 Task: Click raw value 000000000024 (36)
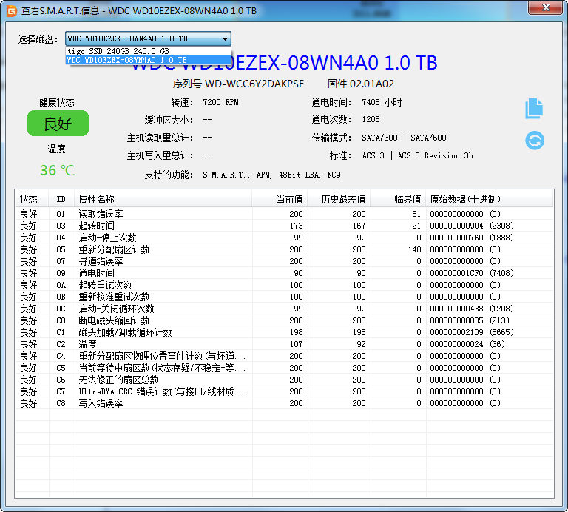[467, 344]
